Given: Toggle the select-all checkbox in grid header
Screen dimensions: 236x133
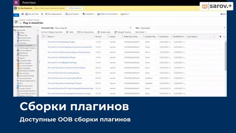Looking at the screenshot, I should click(44, 37).
